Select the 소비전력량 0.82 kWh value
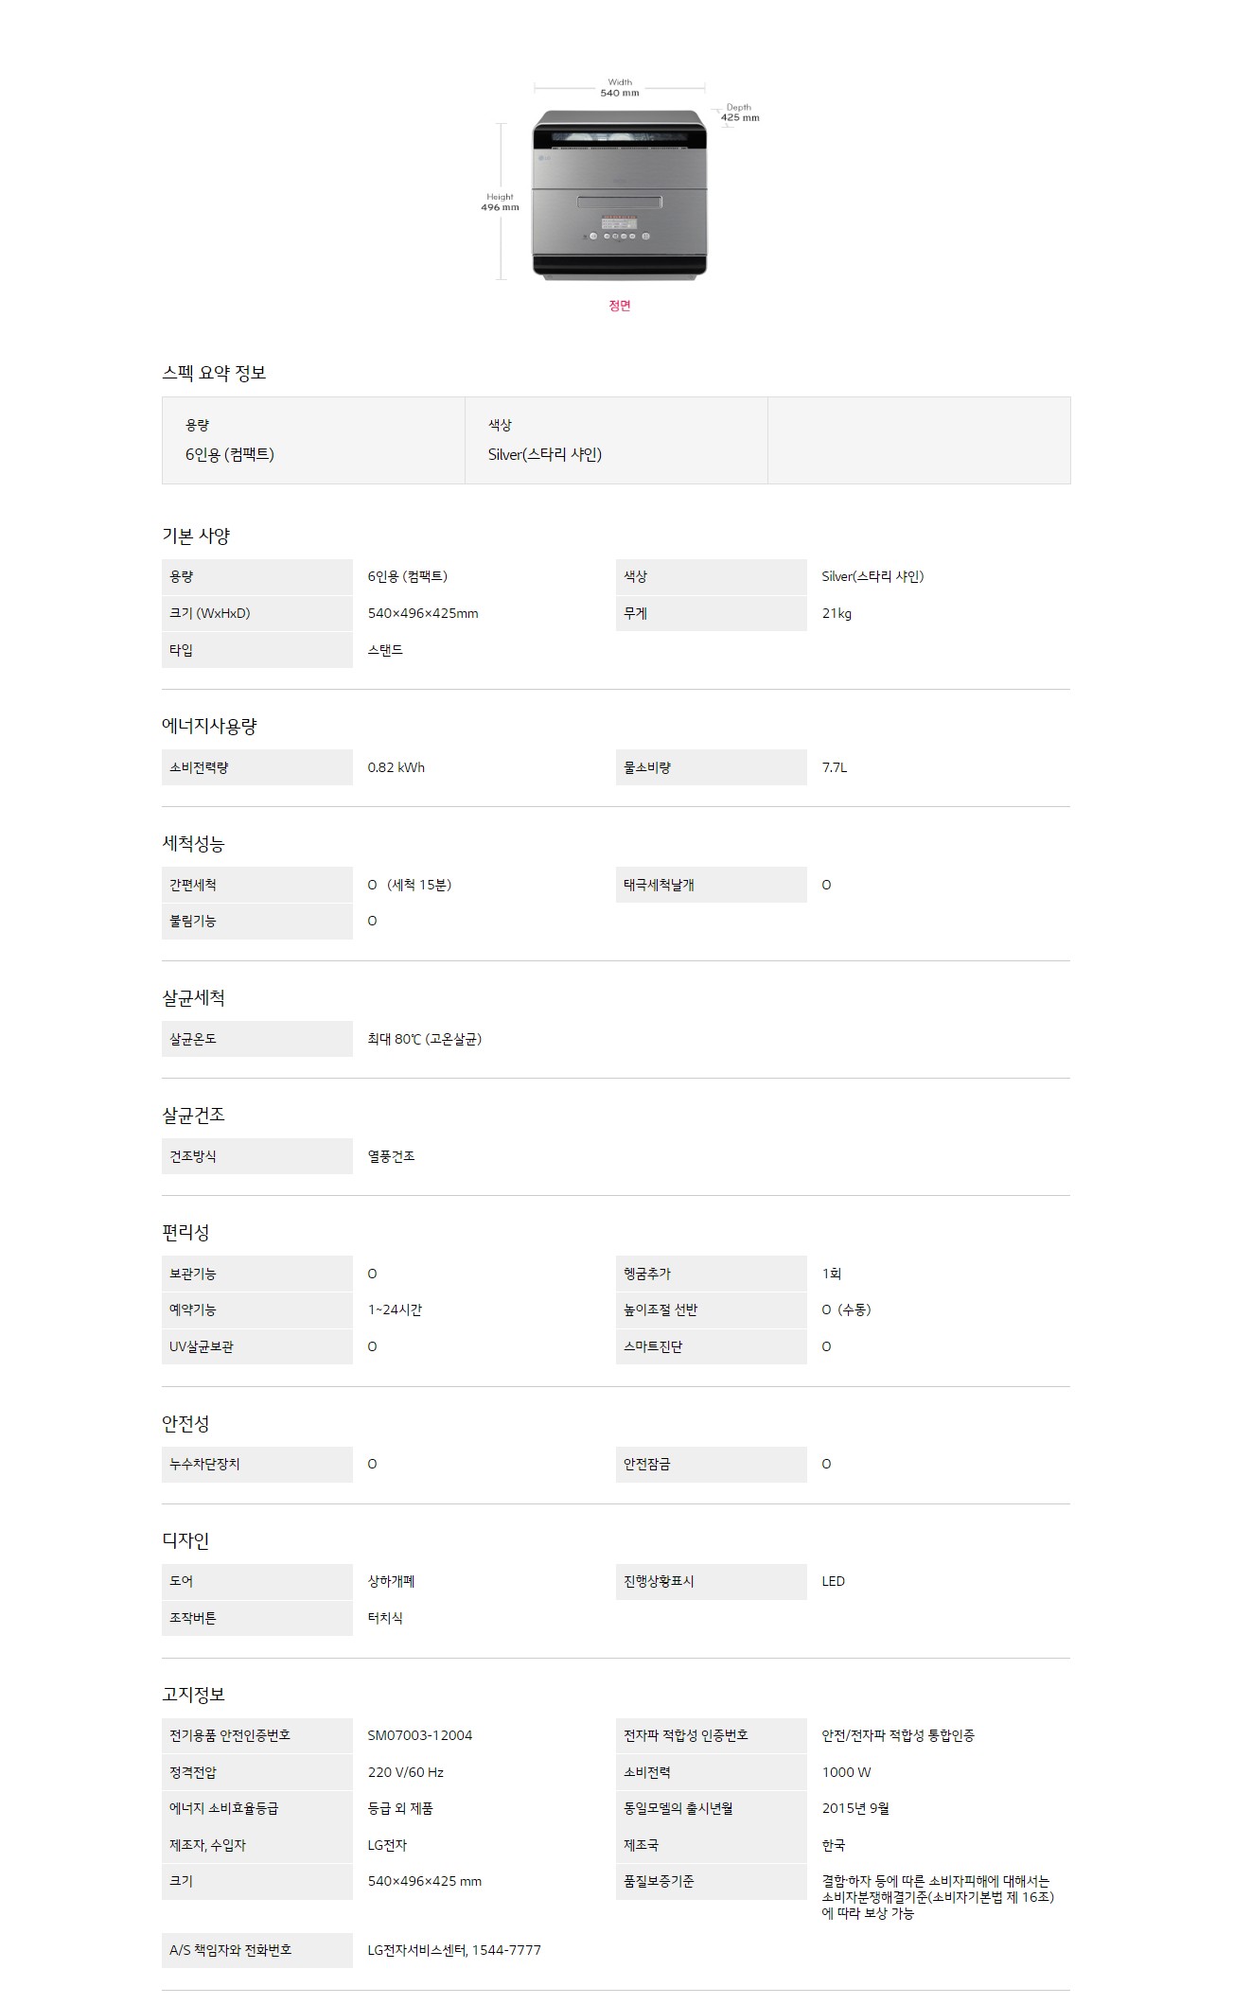This screenshot has height=2004, width=1233. coord(396,767)
